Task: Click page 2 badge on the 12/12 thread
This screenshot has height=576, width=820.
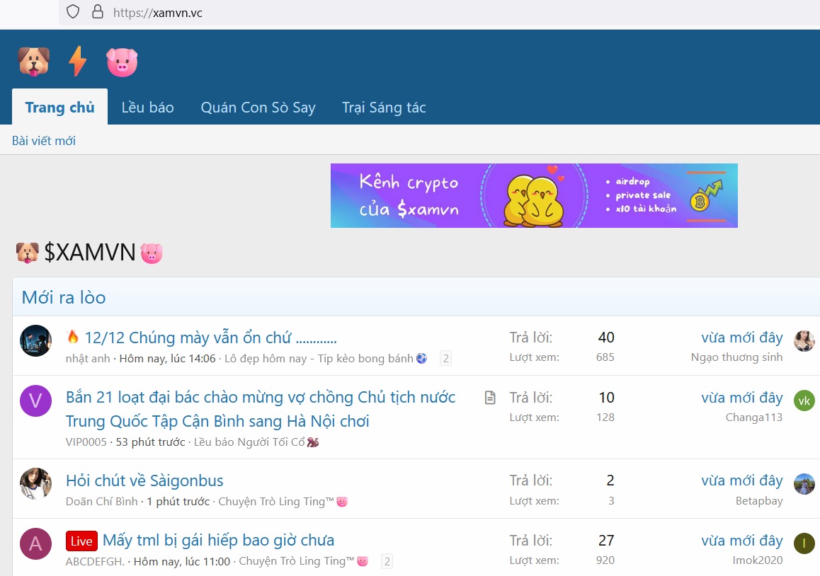Action: [x=445, y=358]
